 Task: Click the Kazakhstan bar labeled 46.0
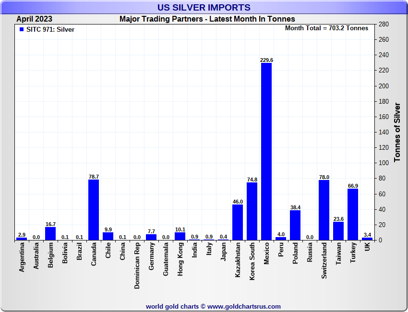(238, 222)
